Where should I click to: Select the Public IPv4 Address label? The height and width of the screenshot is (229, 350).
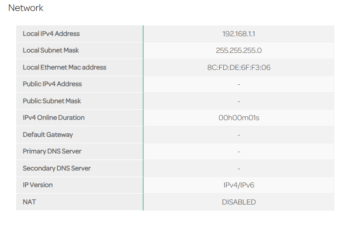tap(52, 84)
